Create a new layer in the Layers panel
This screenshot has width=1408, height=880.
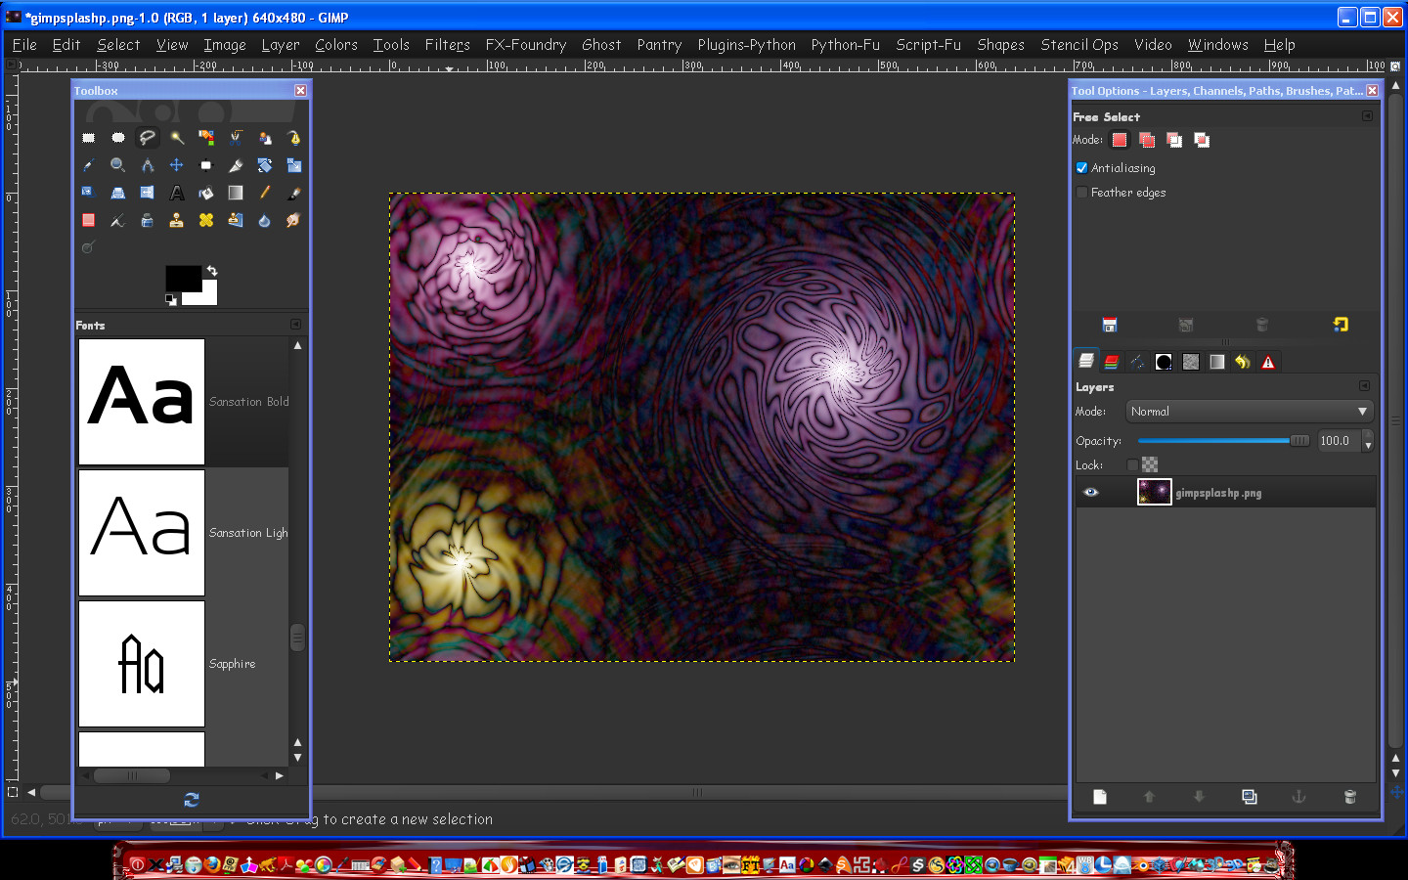[x=1100, y=797]
